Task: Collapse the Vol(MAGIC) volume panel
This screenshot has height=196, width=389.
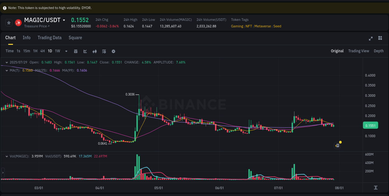Action: 7,156
